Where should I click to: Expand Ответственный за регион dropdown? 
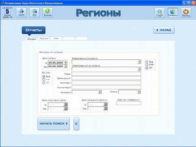pos(139,62)
